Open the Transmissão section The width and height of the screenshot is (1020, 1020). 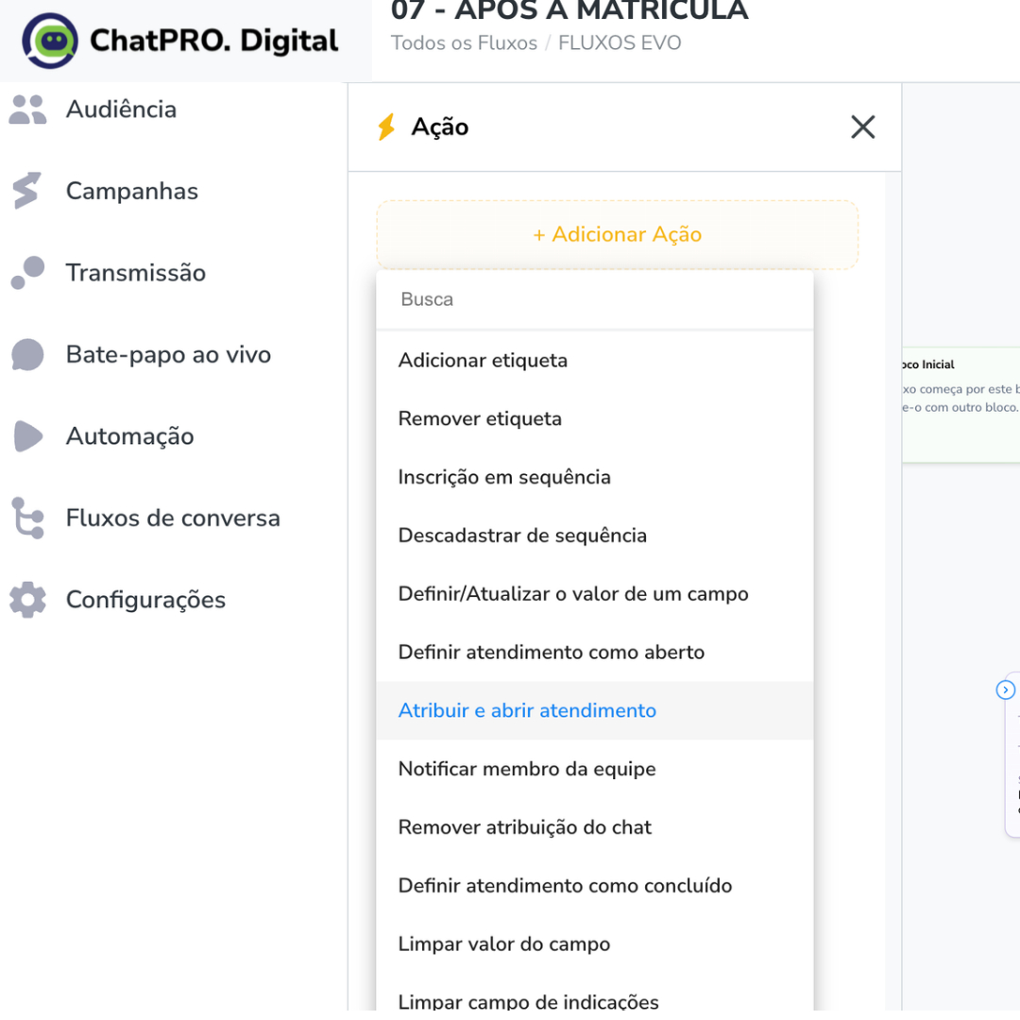[135, 272]
